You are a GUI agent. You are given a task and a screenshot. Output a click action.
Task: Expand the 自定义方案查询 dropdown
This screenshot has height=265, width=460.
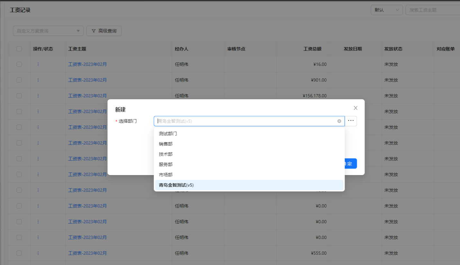(48, 31)
